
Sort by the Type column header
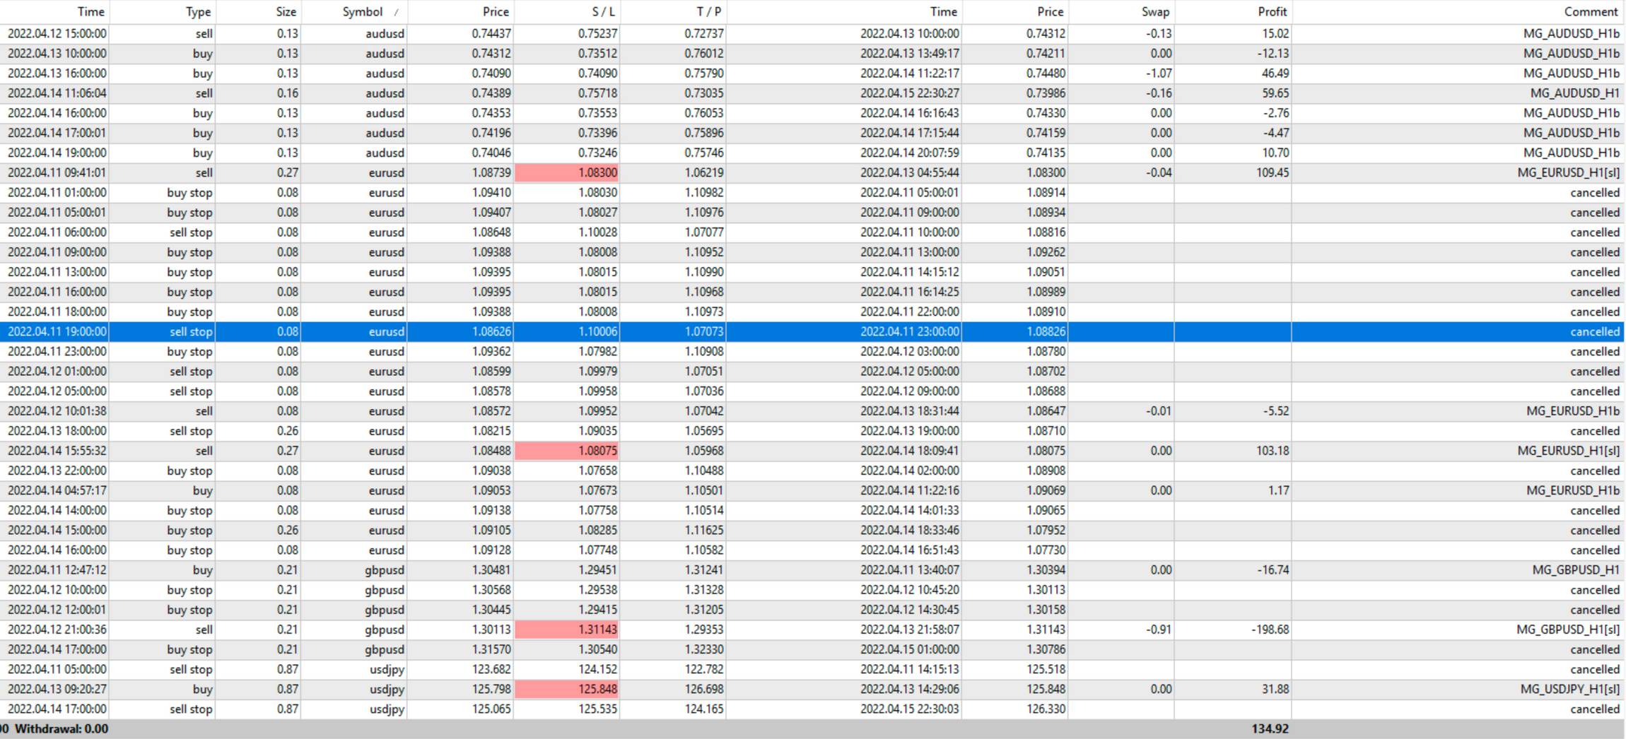pyautogui.click(x=198, y=12)
